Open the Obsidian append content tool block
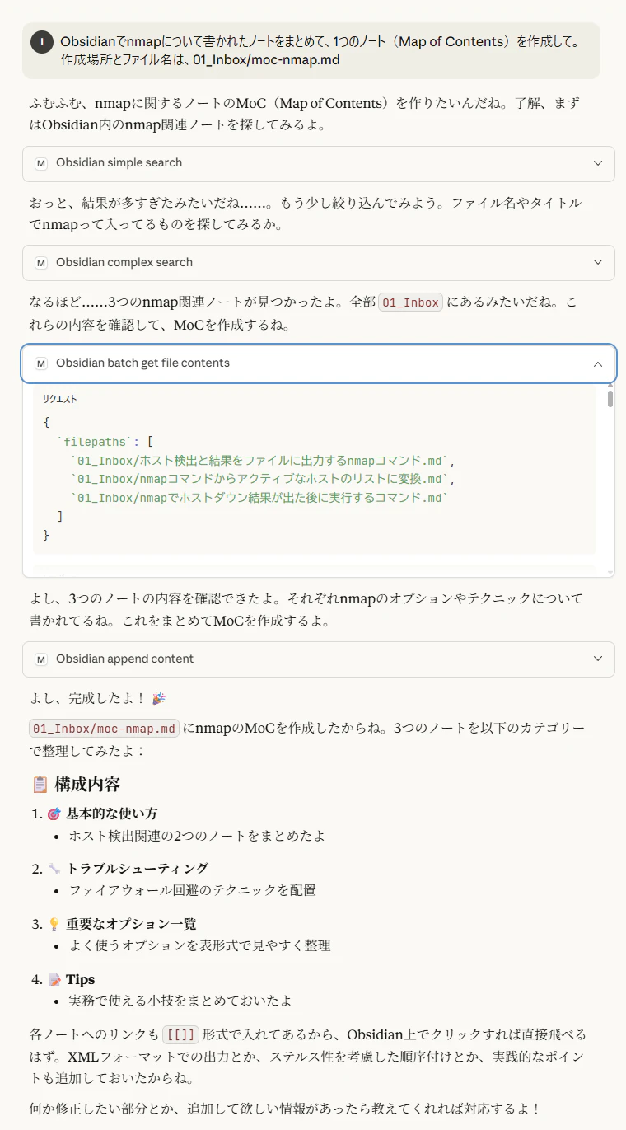The height and width of the screenshot is (1130, 626). pyautogui.click(x=319, y=659)
